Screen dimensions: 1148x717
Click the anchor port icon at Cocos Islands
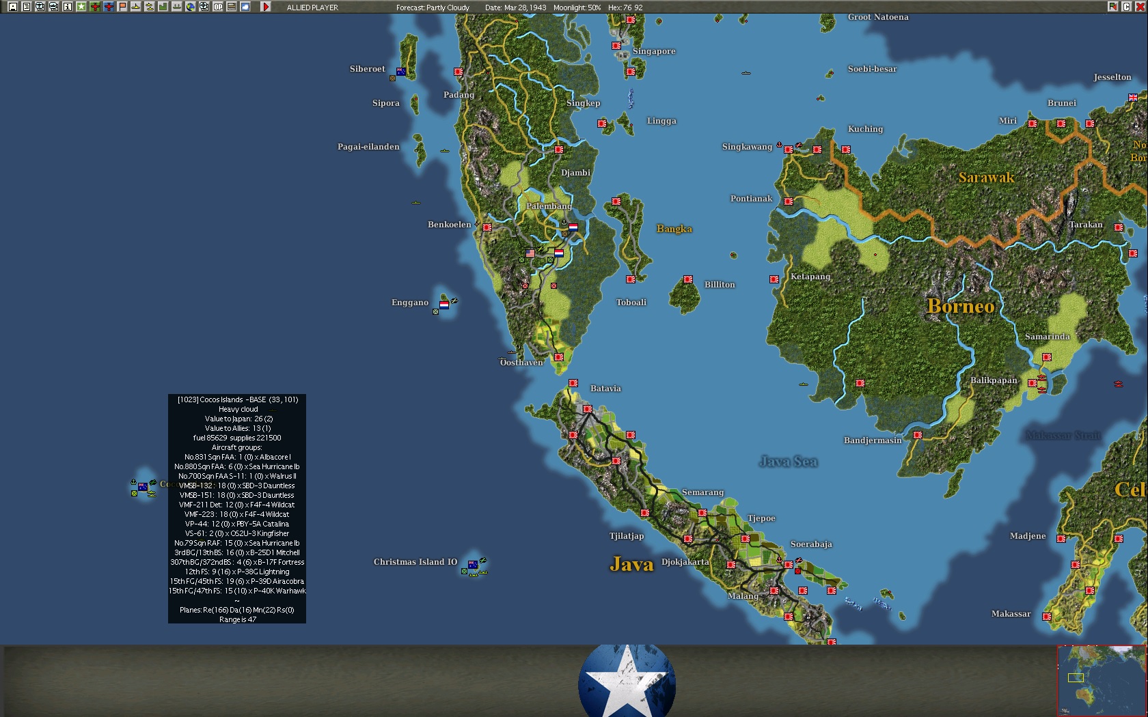tap(133, 482)
